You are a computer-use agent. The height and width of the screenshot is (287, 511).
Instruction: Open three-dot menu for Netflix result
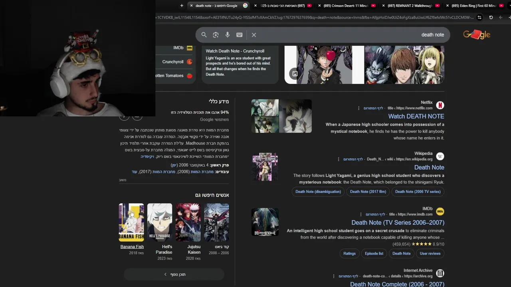click(358, 108)
